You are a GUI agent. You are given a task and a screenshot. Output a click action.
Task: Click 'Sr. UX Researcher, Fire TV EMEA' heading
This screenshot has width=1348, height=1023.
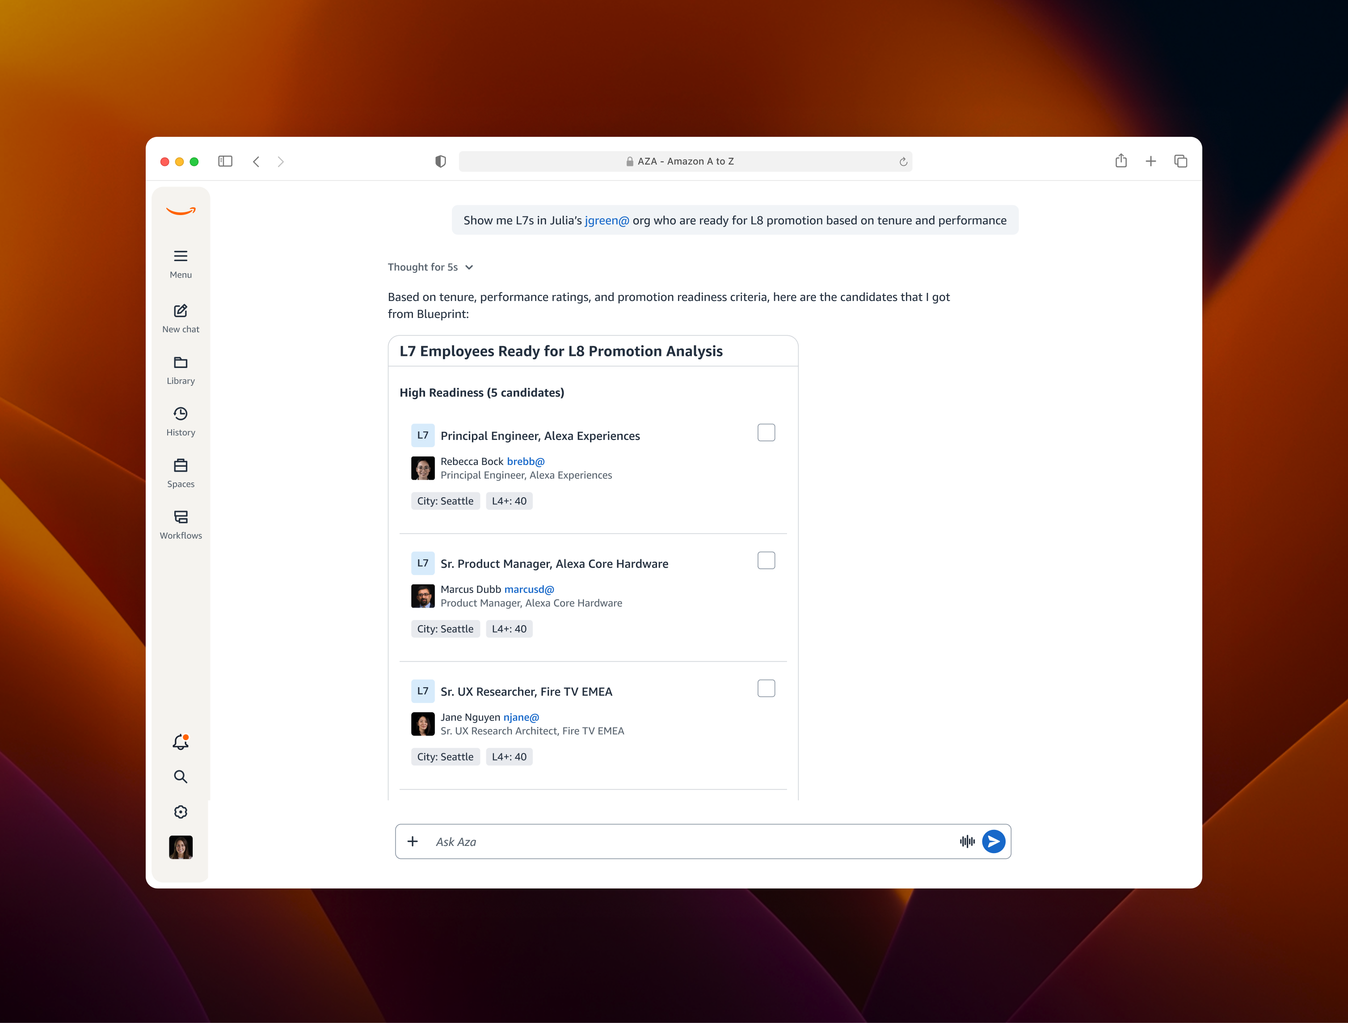pyautogui.click(x=527, y=692)
